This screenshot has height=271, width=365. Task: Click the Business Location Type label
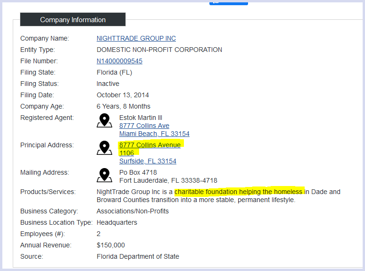pos(56,222)
